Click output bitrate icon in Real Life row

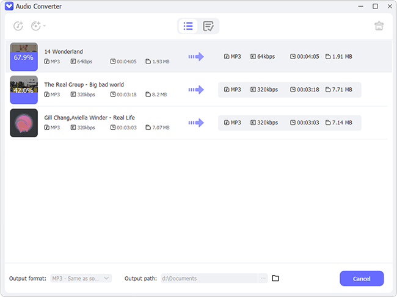pos(253,123)
